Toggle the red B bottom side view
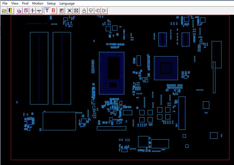 pyautogui.click(x=54, y=11)
